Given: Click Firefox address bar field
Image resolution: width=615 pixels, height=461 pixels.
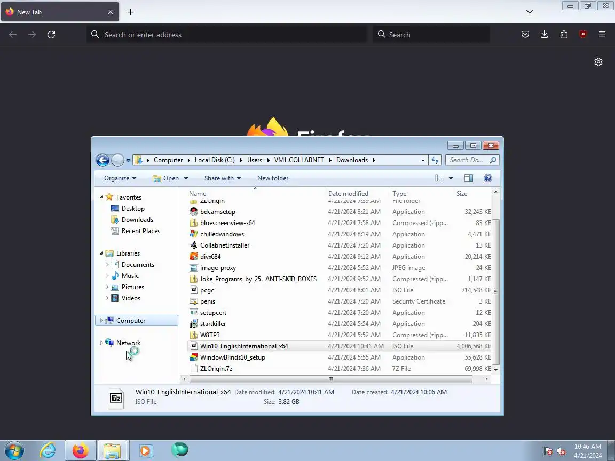Looking at the screenshot, I should coord(227,35).
